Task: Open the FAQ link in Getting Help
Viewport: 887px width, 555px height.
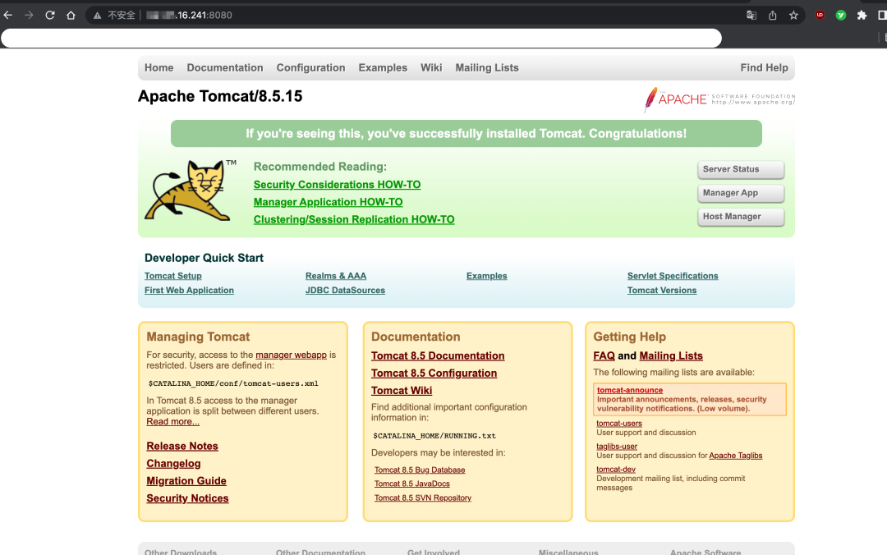Action: click(x=604, y=355)
